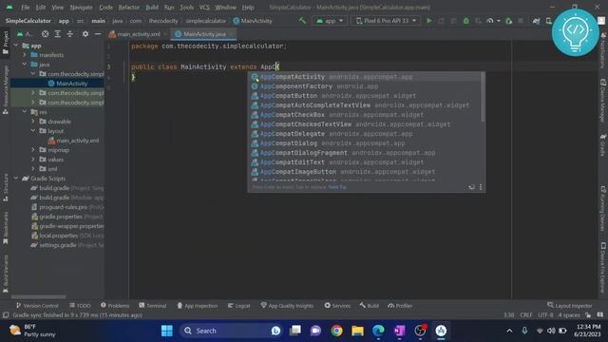Screen dimensions: 608x342
Task: Open the Pixel 6 Pro API 33 device dropdown
Action: tap(387, 21)
